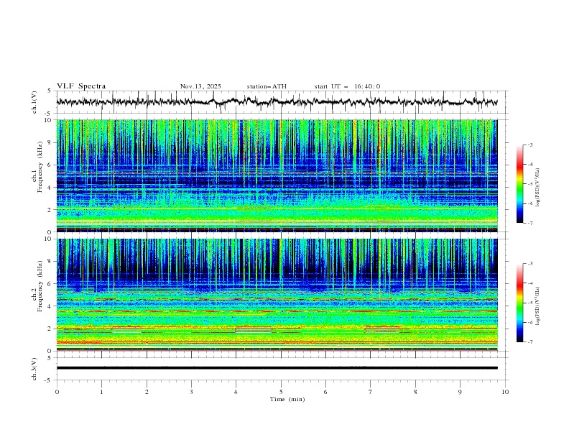Click the time axis tick "5"
This screenshot has height=440, width=569.
[281, 392]
